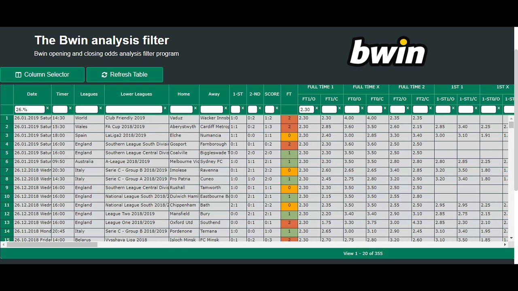
Task: Clear the Timer column filter x icon
Action: tap(70, 108)
